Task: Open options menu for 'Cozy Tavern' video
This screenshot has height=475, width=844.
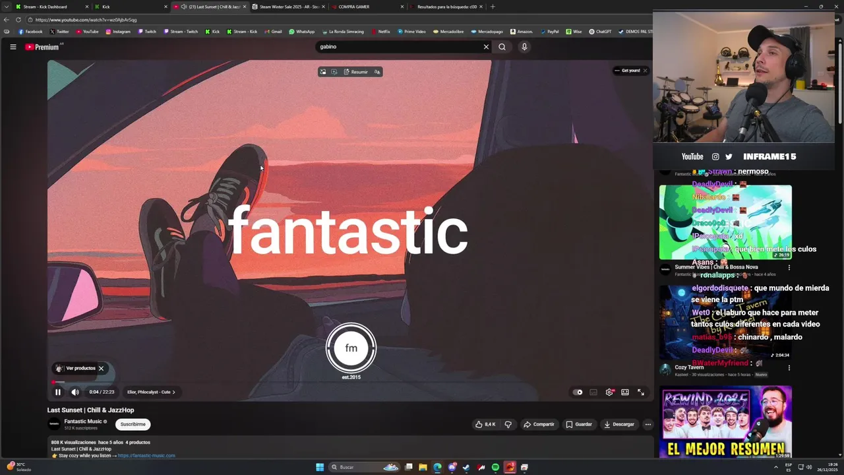Action: pos(789,368)
